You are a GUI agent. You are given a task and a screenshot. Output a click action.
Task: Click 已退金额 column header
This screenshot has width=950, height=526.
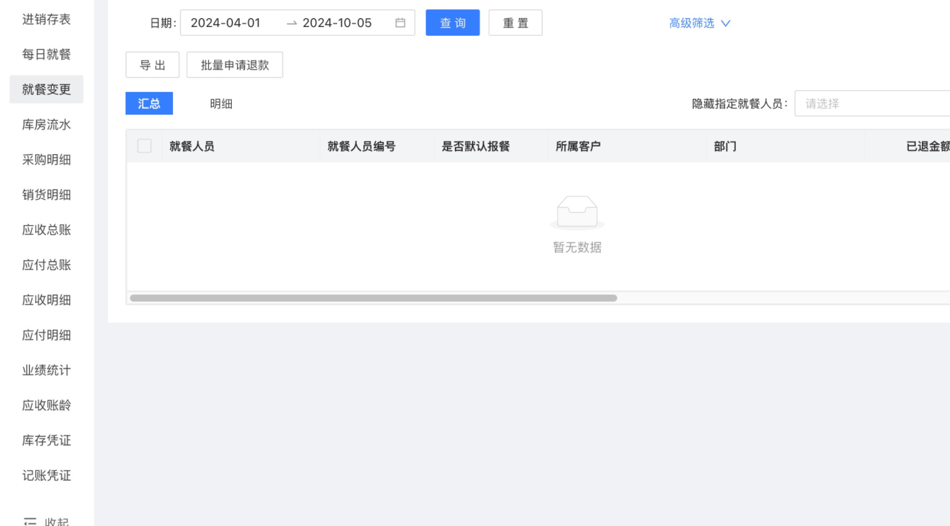[928, 146]
